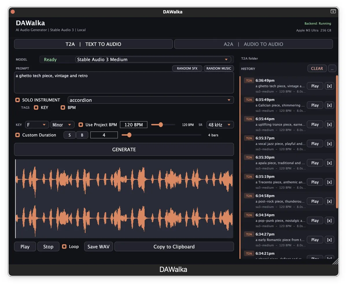
Task: Open the key note dropdown showing F
Action: coord(37,125)
